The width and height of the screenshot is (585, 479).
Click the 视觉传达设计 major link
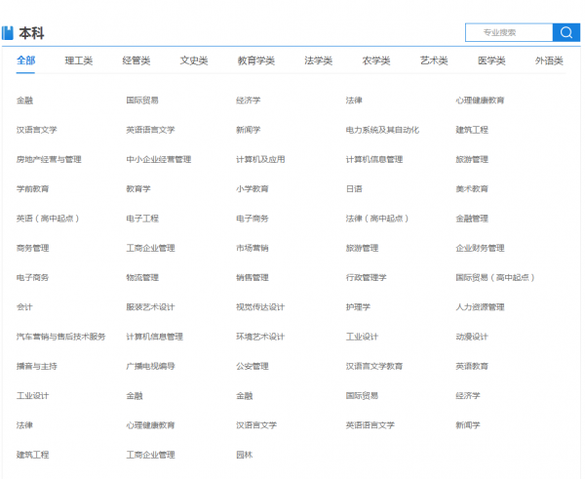pyautogui.click(x=260, y=307)
